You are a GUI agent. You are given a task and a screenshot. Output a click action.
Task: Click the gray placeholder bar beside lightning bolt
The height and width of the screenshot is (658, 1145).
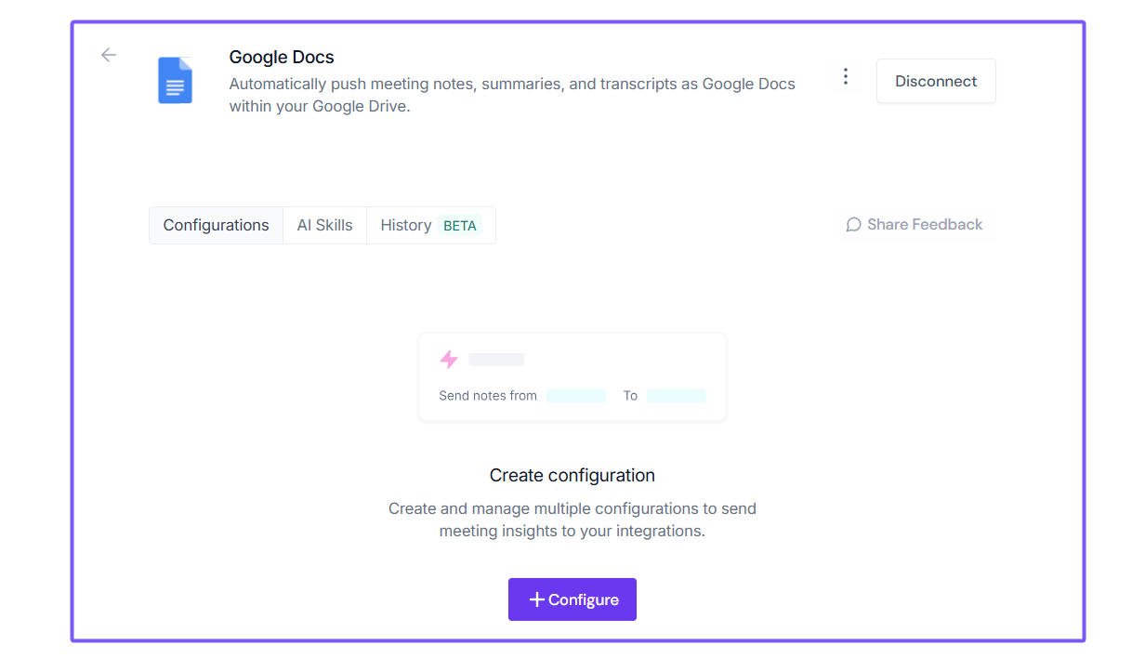tap(496, 360)
